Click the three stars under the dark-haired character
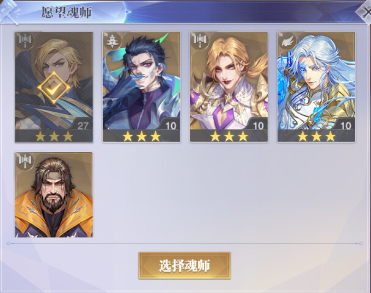This screenshot has width=371, height=293. click(141, 136)
